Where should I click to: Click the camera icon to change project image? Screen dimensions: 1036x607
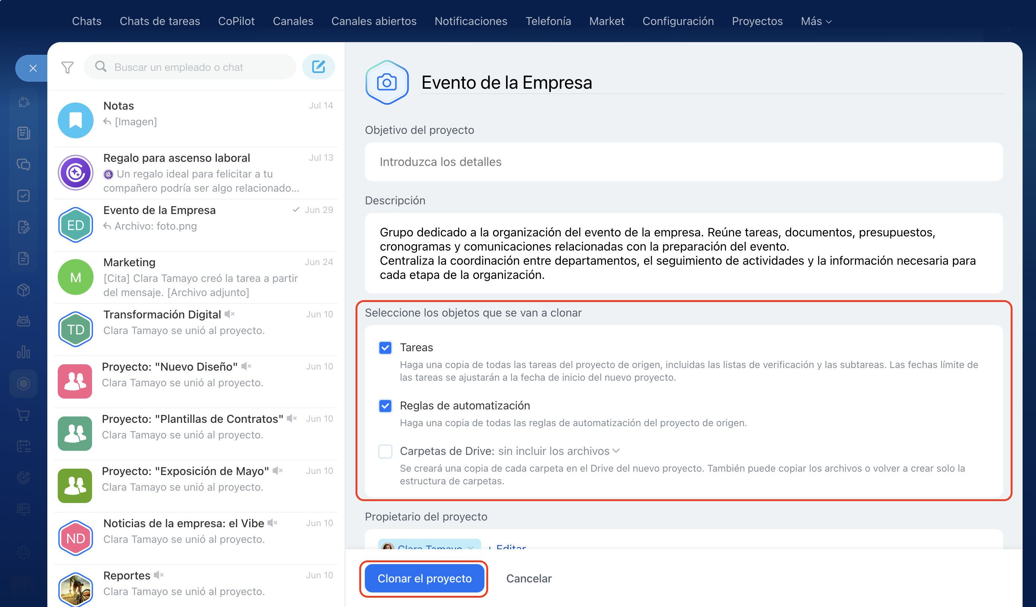tap(387, 82)
